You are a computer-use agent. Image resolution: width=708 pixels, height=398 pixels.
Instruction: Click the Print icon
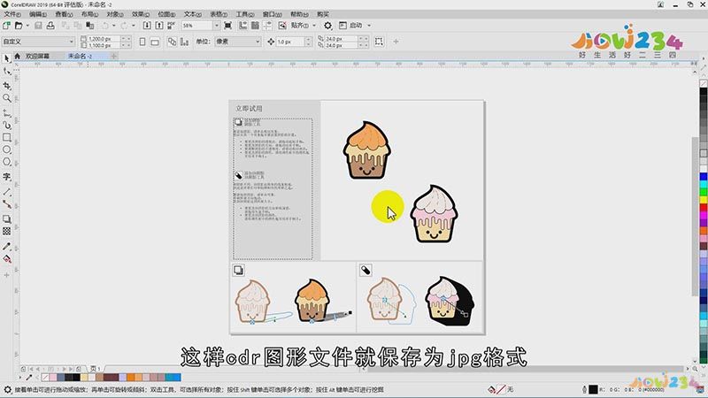pyautogui.click(x=50, y=26)
